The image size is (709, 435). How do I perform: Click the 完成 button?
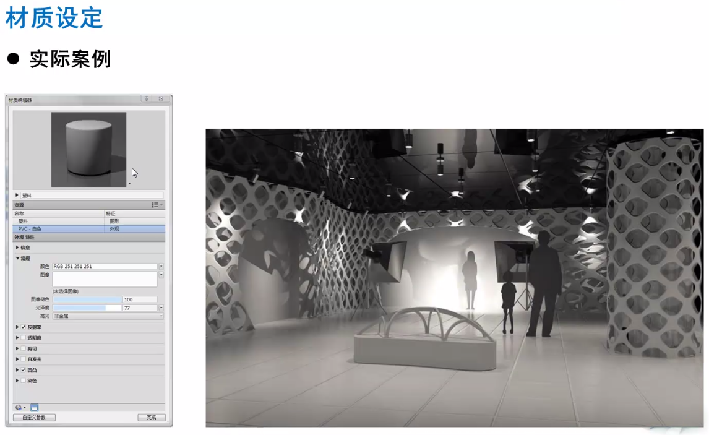tap(152, 418)
